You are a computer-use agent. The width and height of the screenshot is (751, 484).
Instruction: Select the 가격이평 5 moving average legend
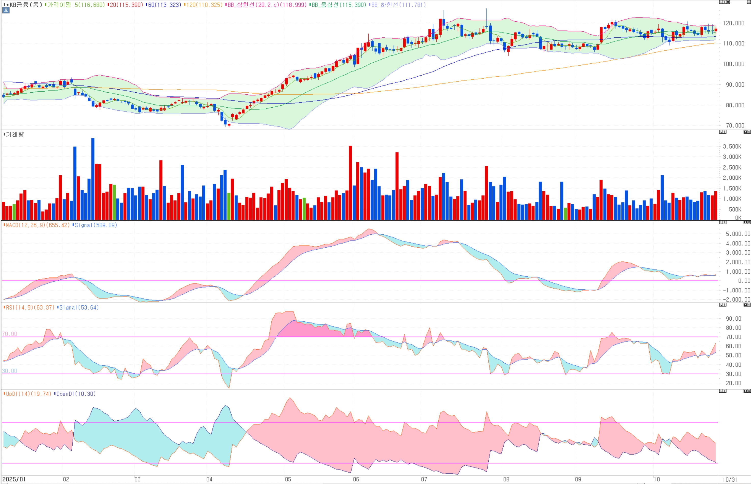click(x=75, y=5)
